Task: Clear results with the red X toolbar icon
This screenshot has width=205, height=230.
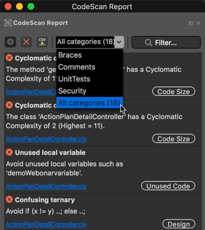Action: click(26, 42)
